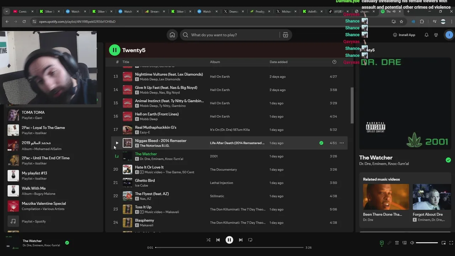Sort tracks by Album column header
This screenshot has width=455, height=256.
[215, 62]
